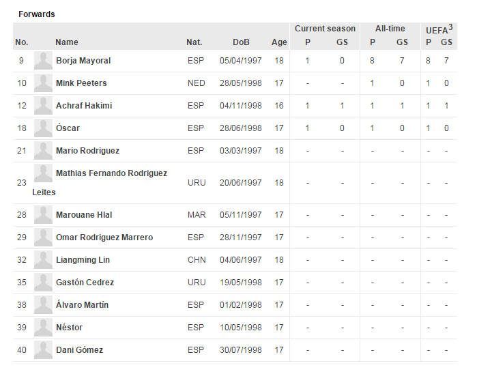This screenshot has height=374, width=477.
Task: Open Gastón Cedrez player link
Action: (x=85, y=283)
